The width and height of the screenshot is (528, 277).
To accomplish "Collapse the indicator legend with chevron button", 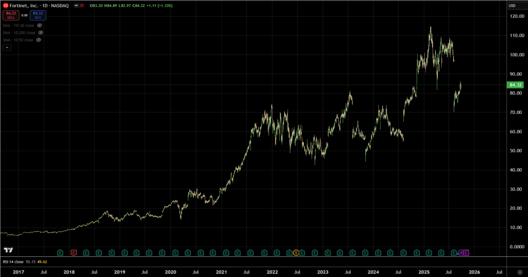I will [x=7, y=47].
